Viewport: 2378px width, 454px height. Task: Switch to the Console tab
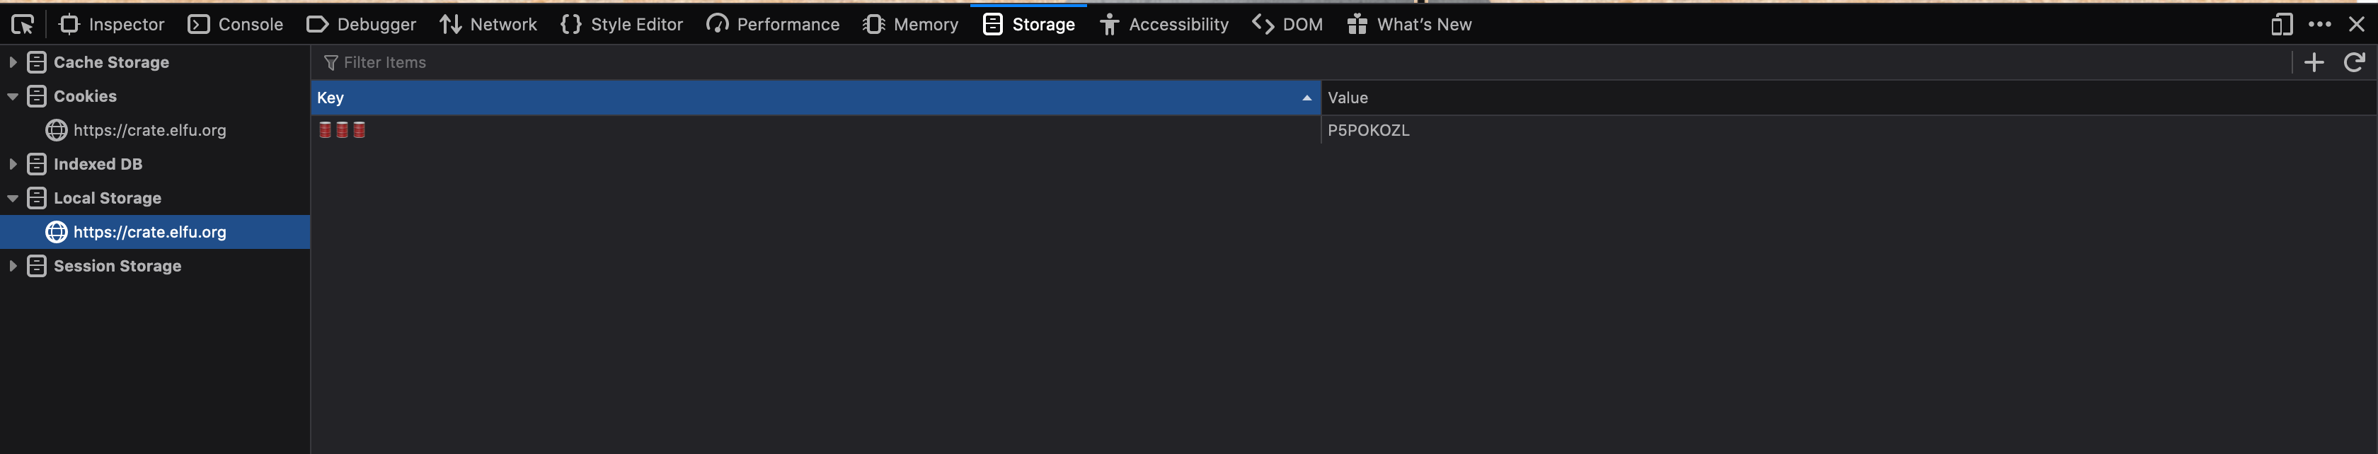click(236, 25)
